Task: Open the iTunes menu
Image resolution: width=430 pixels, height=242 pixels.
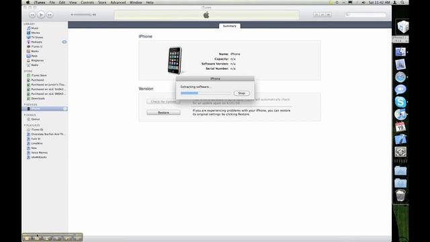Action: coord(40,3)
